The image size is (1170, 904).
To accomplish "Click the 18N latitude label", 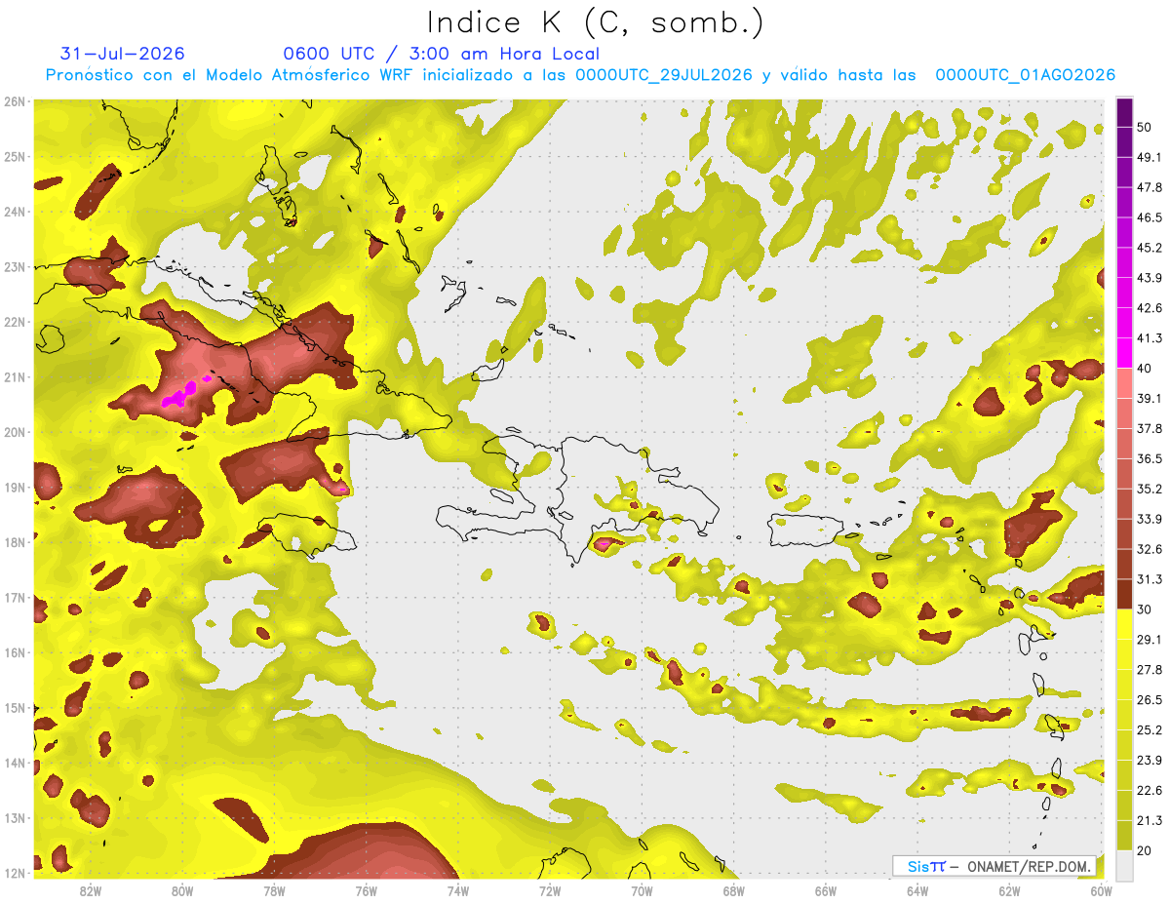I will 15,542.
